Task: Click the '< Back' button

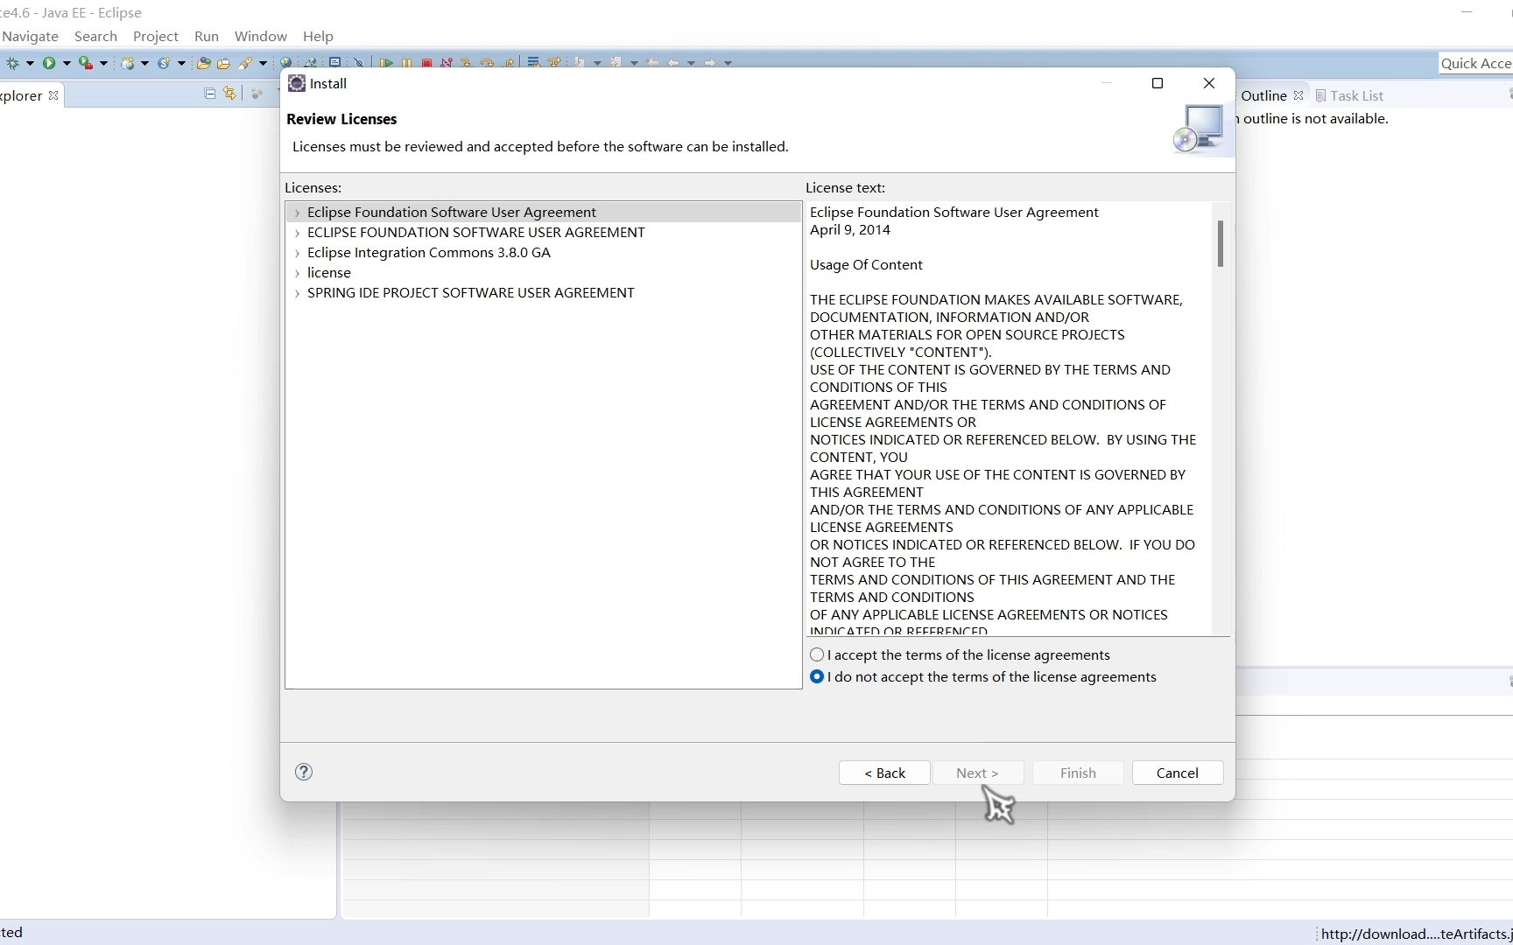Action: click(x=884, y=773)
